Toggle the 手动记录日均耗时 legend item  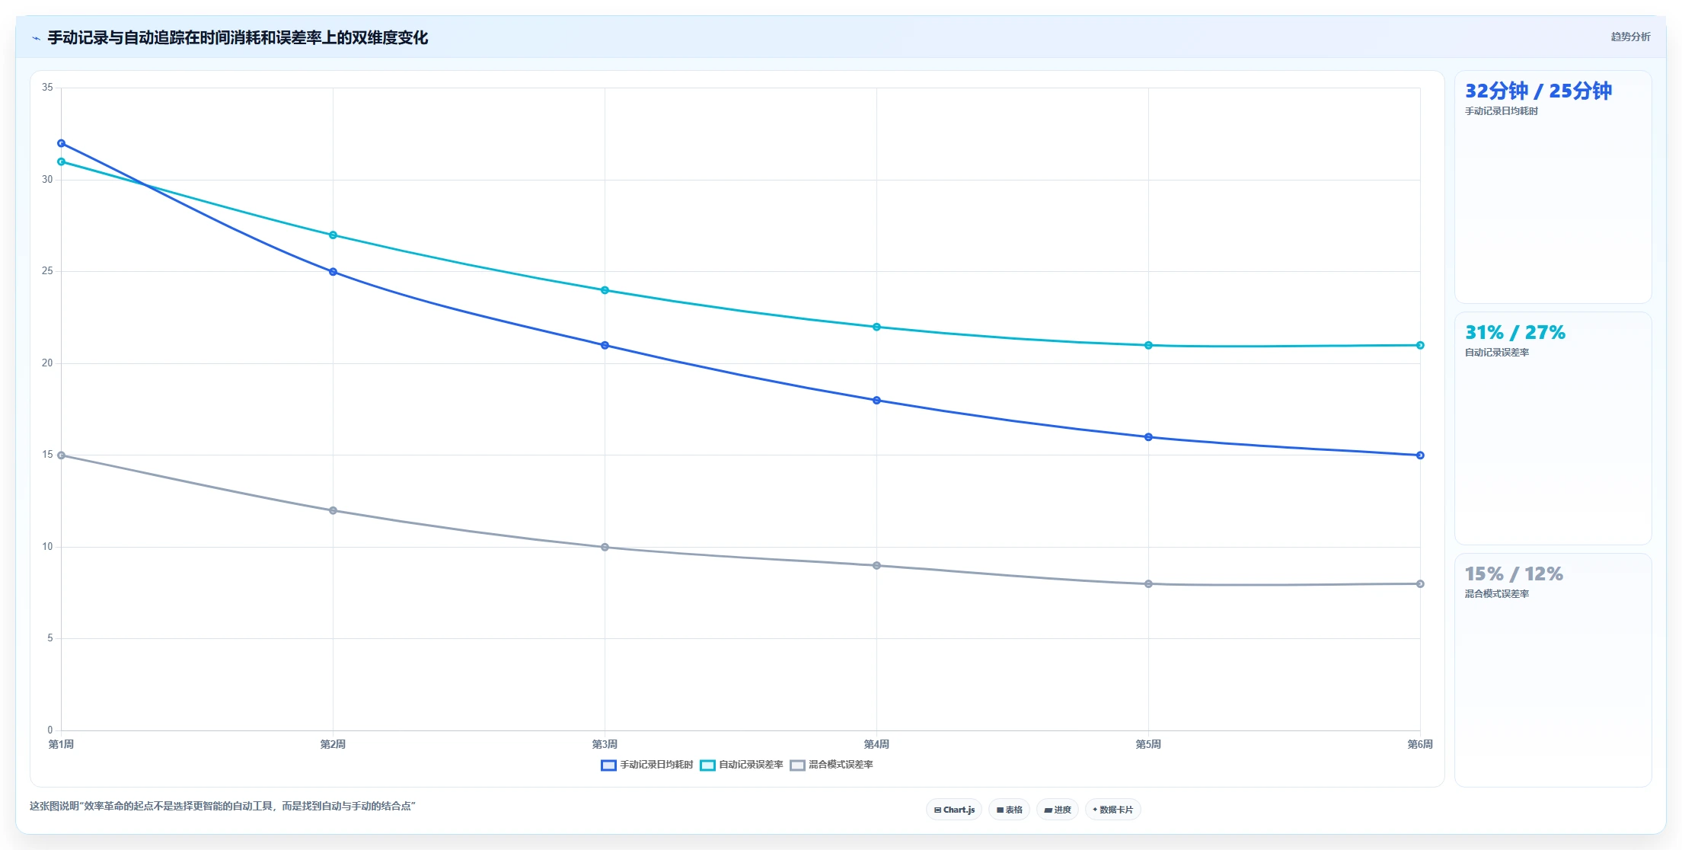[x=647, y=765]
